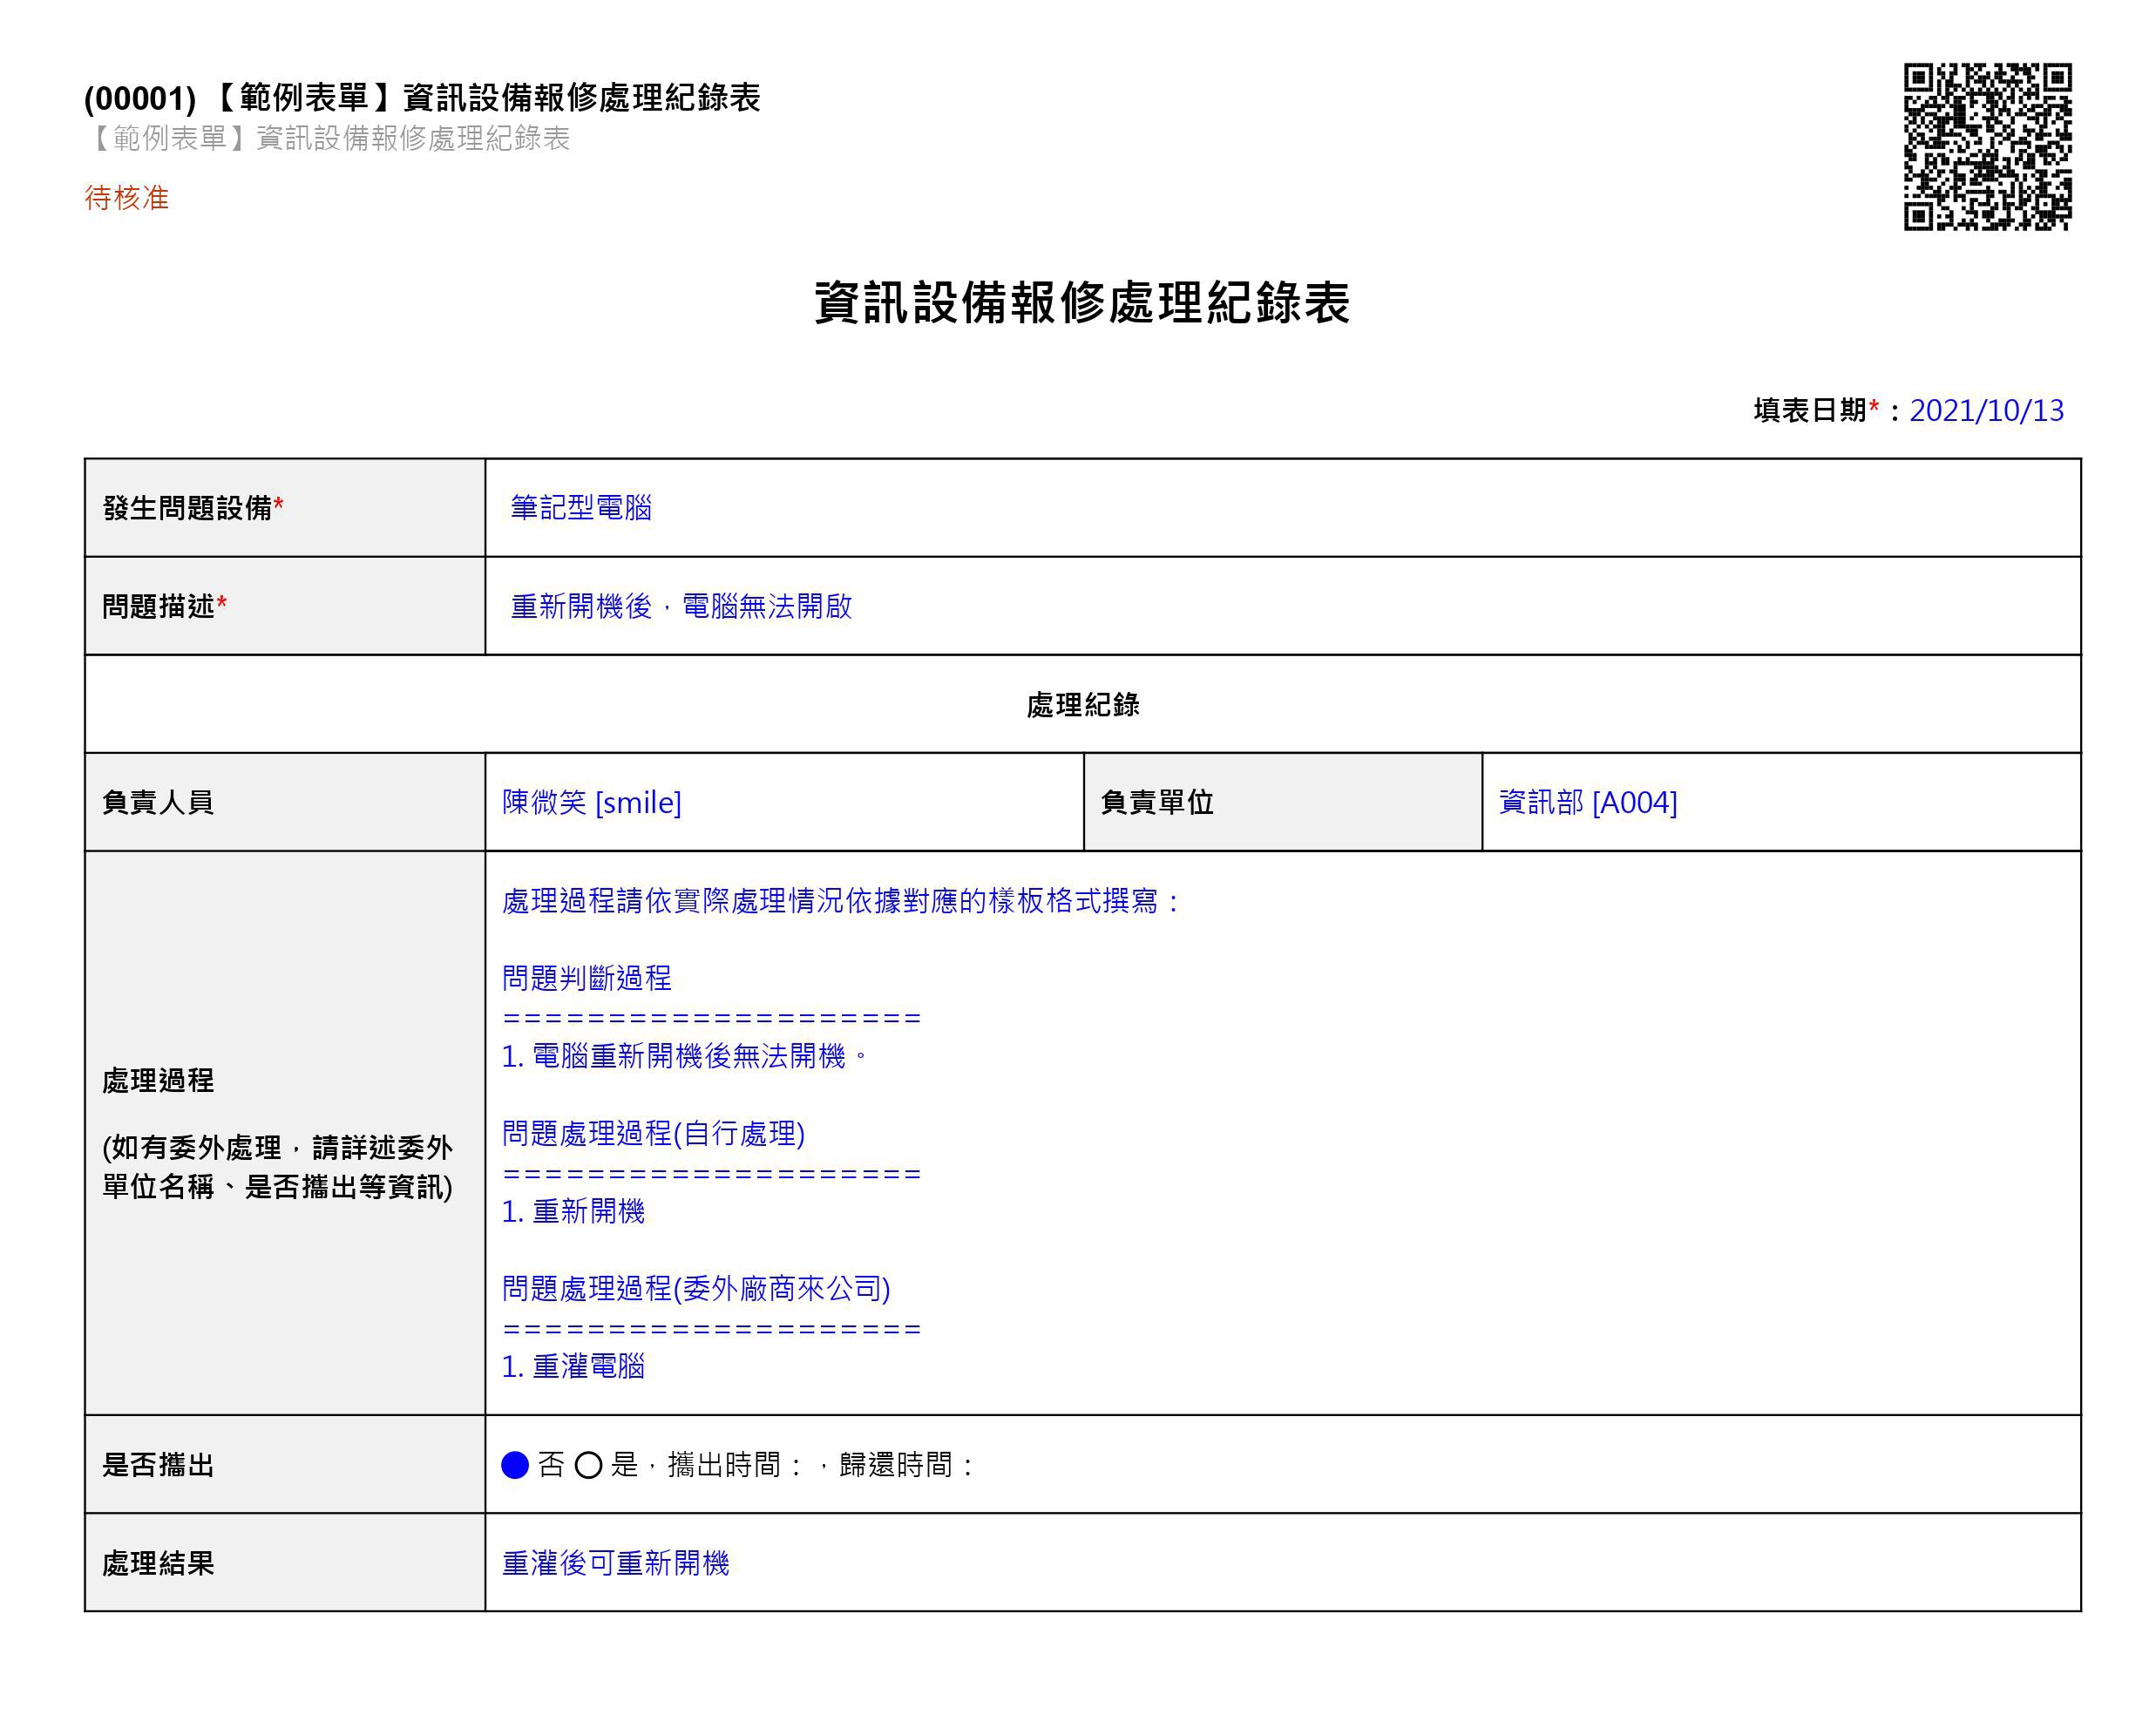Click the 問題處理過程(自行處理) heading
The width and height of the screenshot is (2156, 1715).
click(653, 1134)
